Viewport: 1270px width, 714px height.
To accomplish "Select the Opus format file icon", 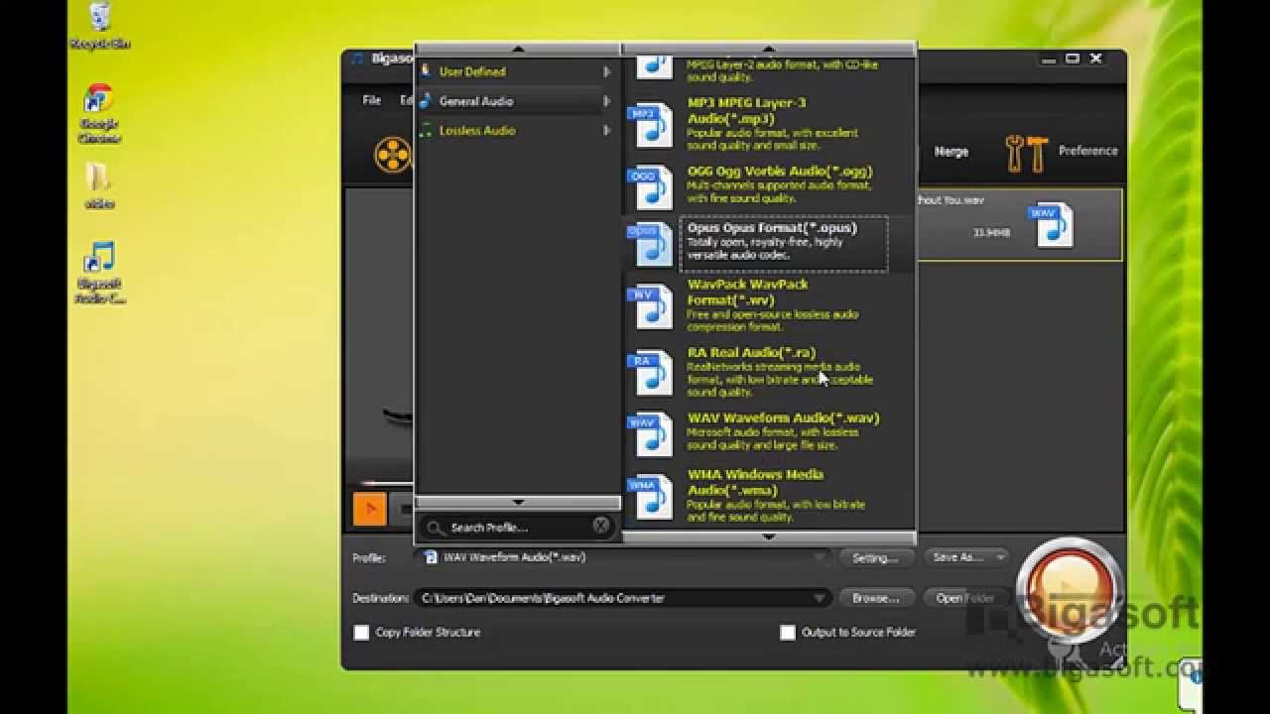I will [651, 244].
